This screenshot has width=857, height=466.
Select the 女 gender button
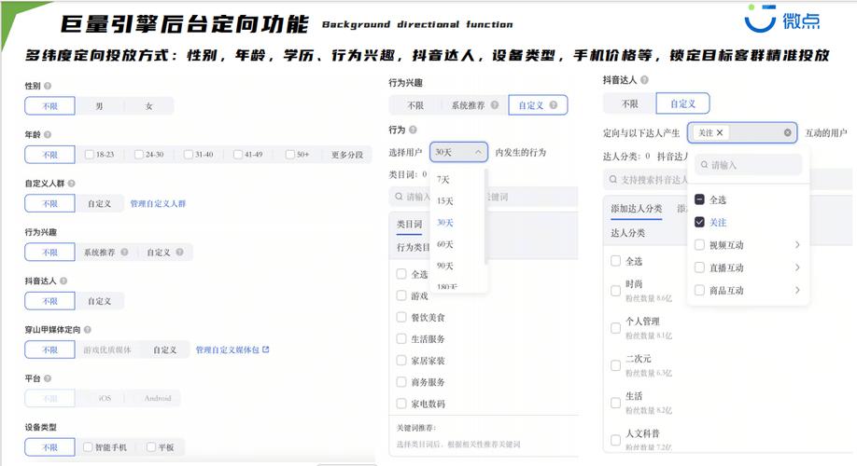tap(148, 106)
